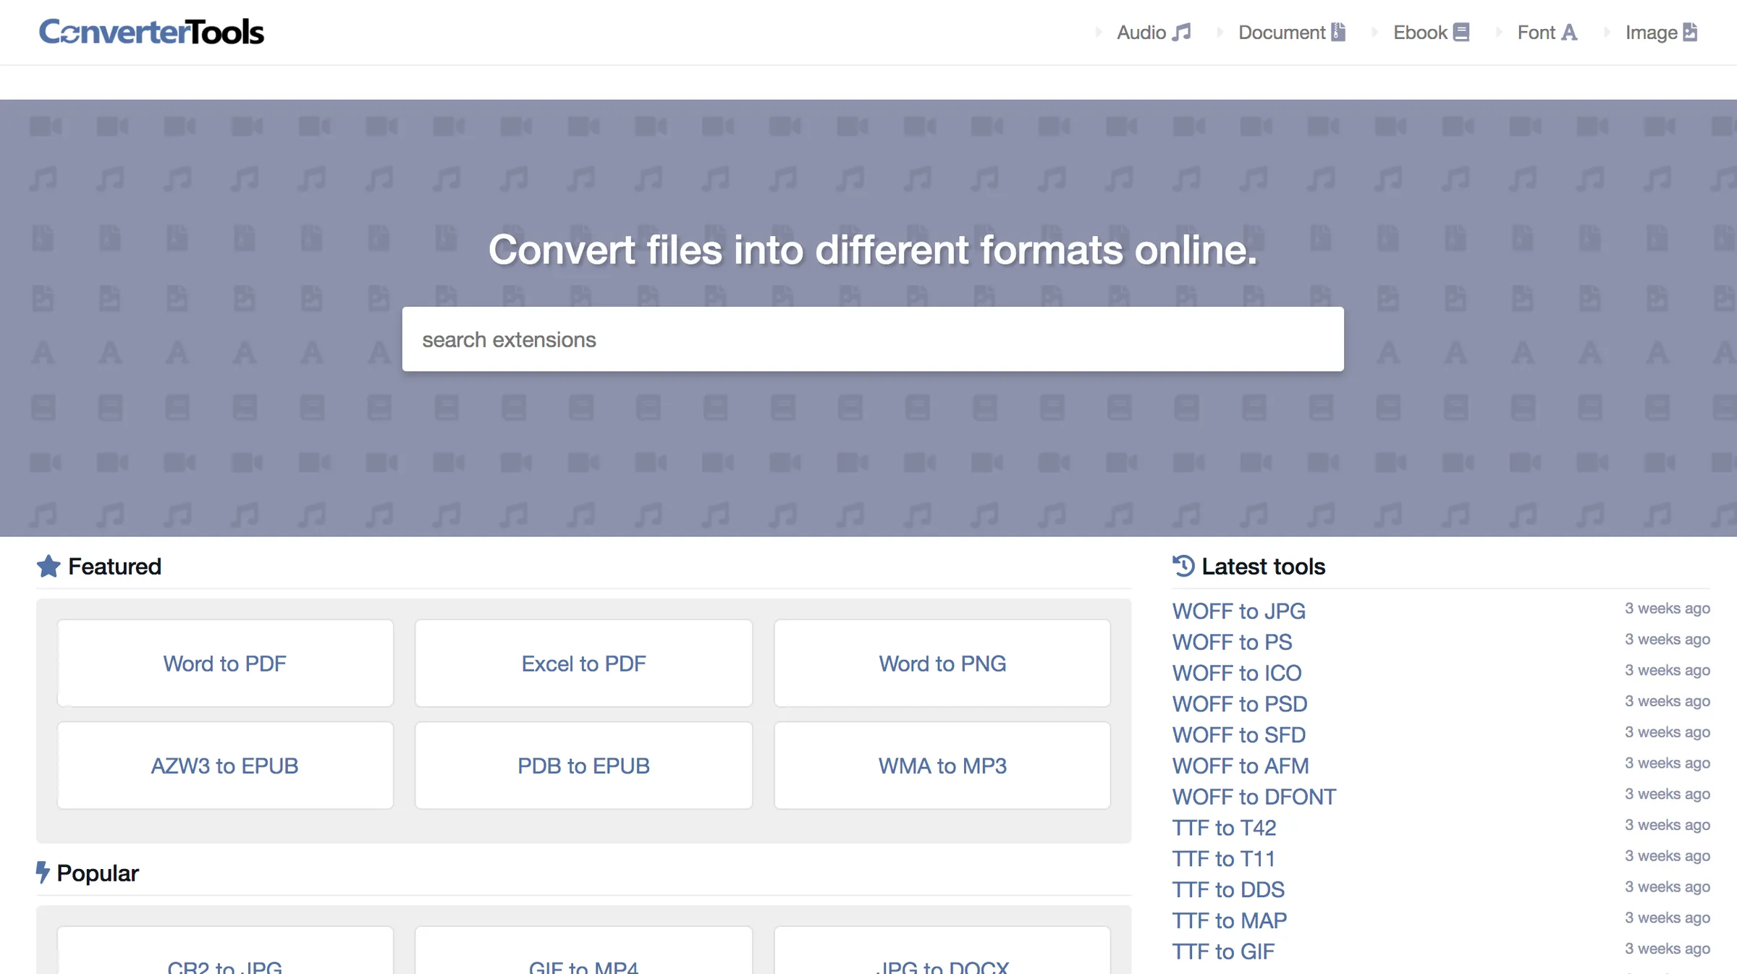1737x974 pixels.
Task: Open the WOFF to JPG tool
Action: point(1238,611)
